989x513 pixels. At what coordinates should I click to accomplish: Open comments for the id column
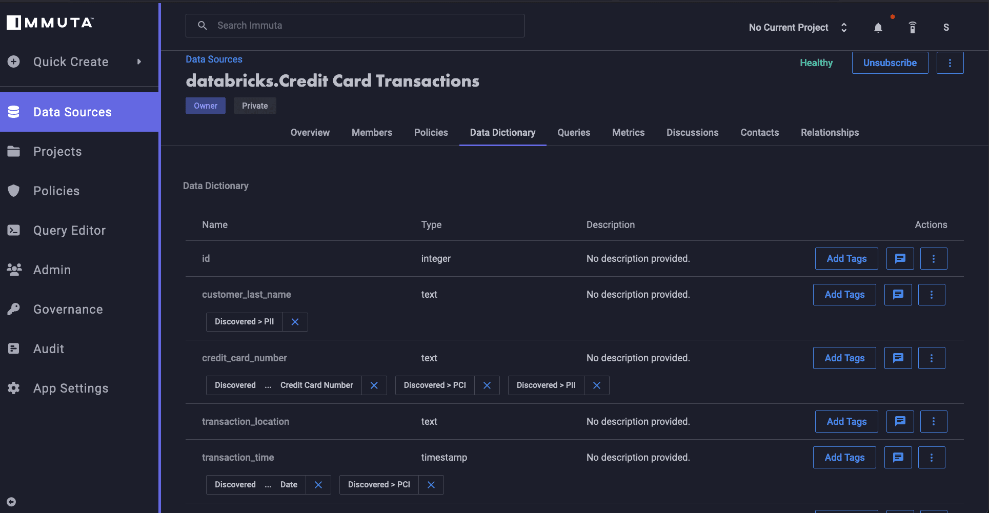pos(900,259)
